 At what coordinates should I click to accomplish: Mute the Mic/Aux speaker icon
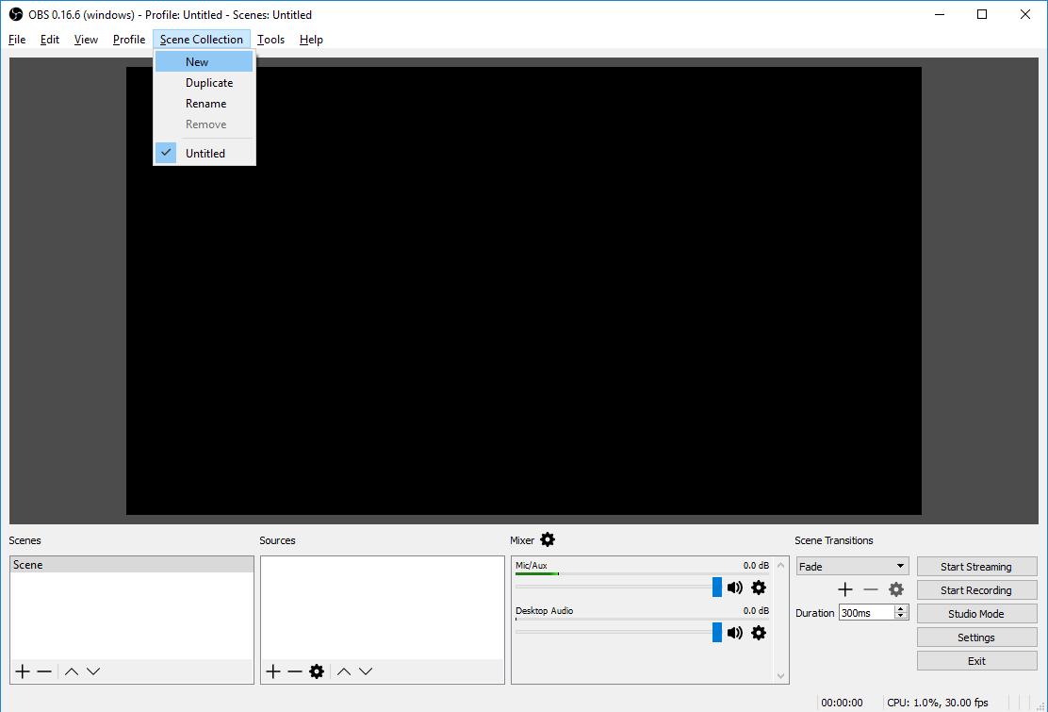tap(735, 587)
